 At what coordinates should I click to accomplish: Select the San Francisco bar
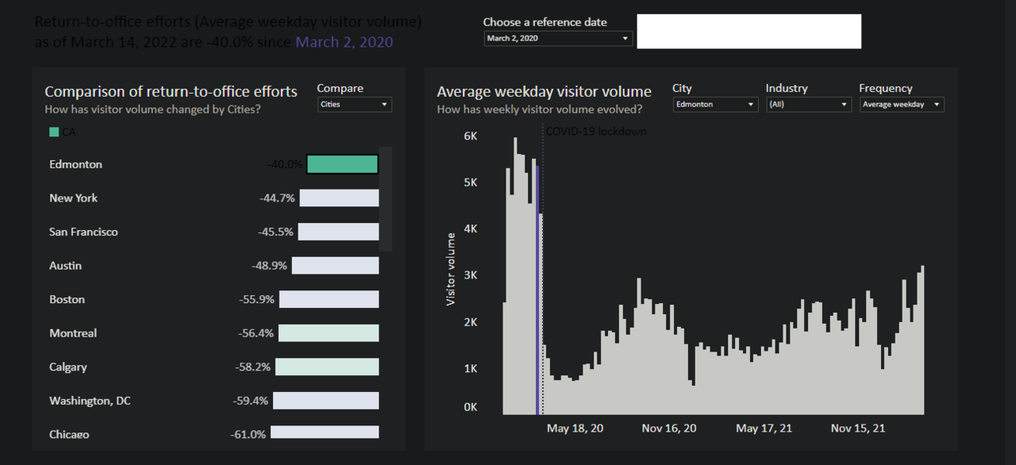pos(338,232)
